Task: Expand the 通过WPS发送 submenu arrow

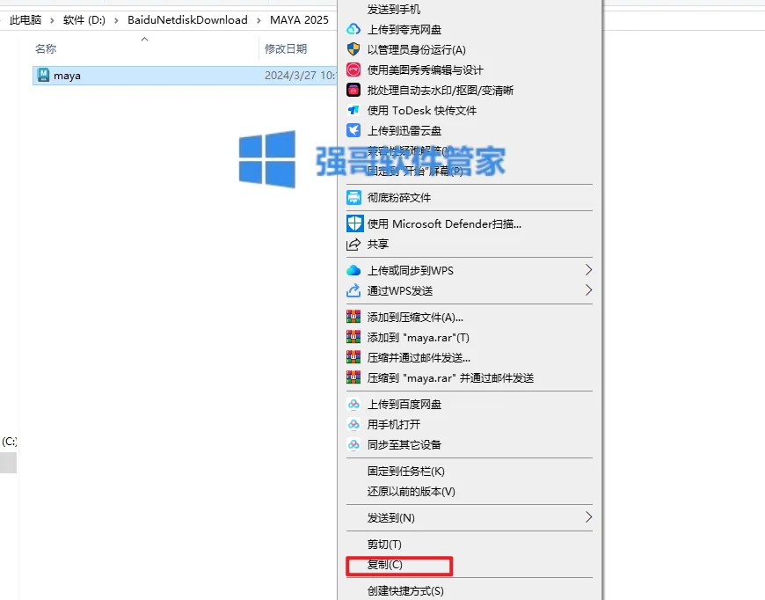Action: (x=588, y=290)
